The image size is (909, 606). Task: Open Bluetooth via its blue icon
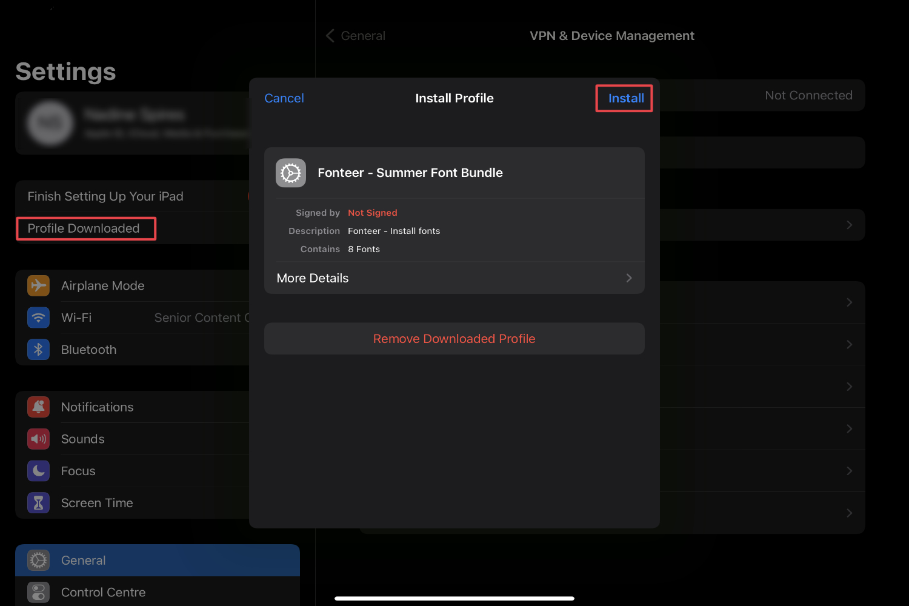(38, 350)
